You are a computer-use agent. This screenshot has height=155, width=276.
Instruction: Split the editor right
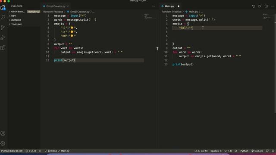point(266,6)
